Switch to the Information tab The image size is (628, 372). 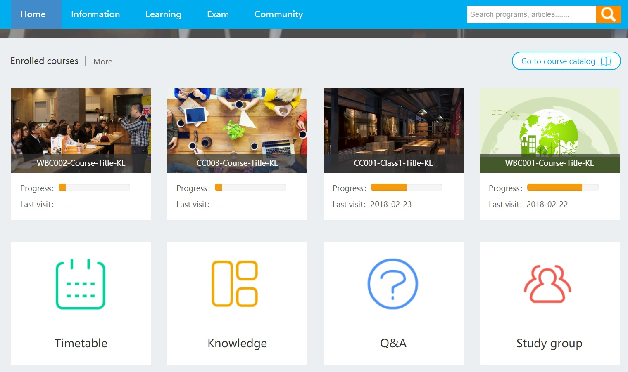coord(95,14)
